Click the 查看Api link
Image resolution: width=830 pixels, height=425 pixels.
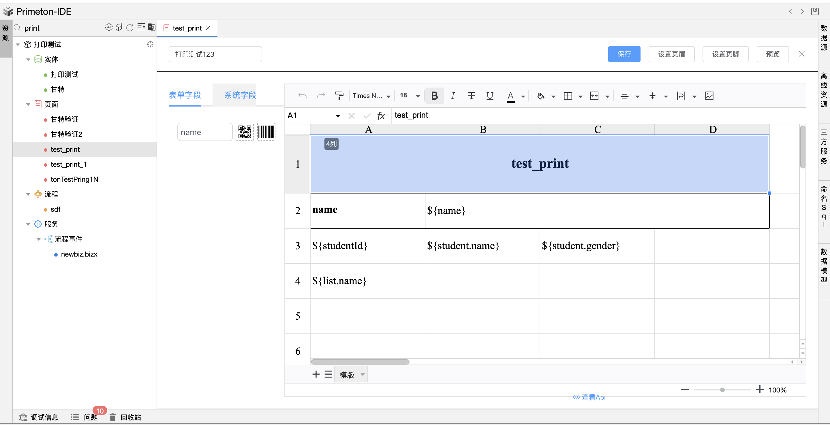click(x=589, y=397)
